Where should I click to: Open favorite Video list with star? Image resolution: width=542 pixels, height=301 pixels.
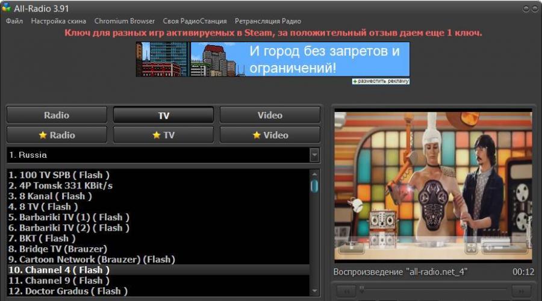point(270,135)
